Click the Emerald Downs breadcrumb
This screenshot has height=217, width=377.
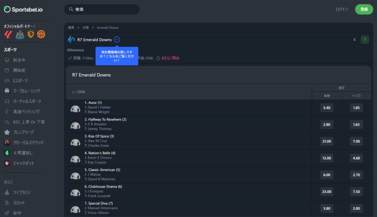click(108, 28)
